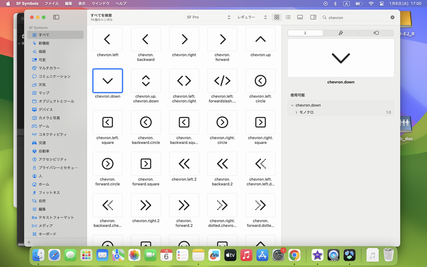The height and width of the screenshot is (267, 427).
Task: Select the chevron.right.circle symbol
Action: click(x=222, y=122)
